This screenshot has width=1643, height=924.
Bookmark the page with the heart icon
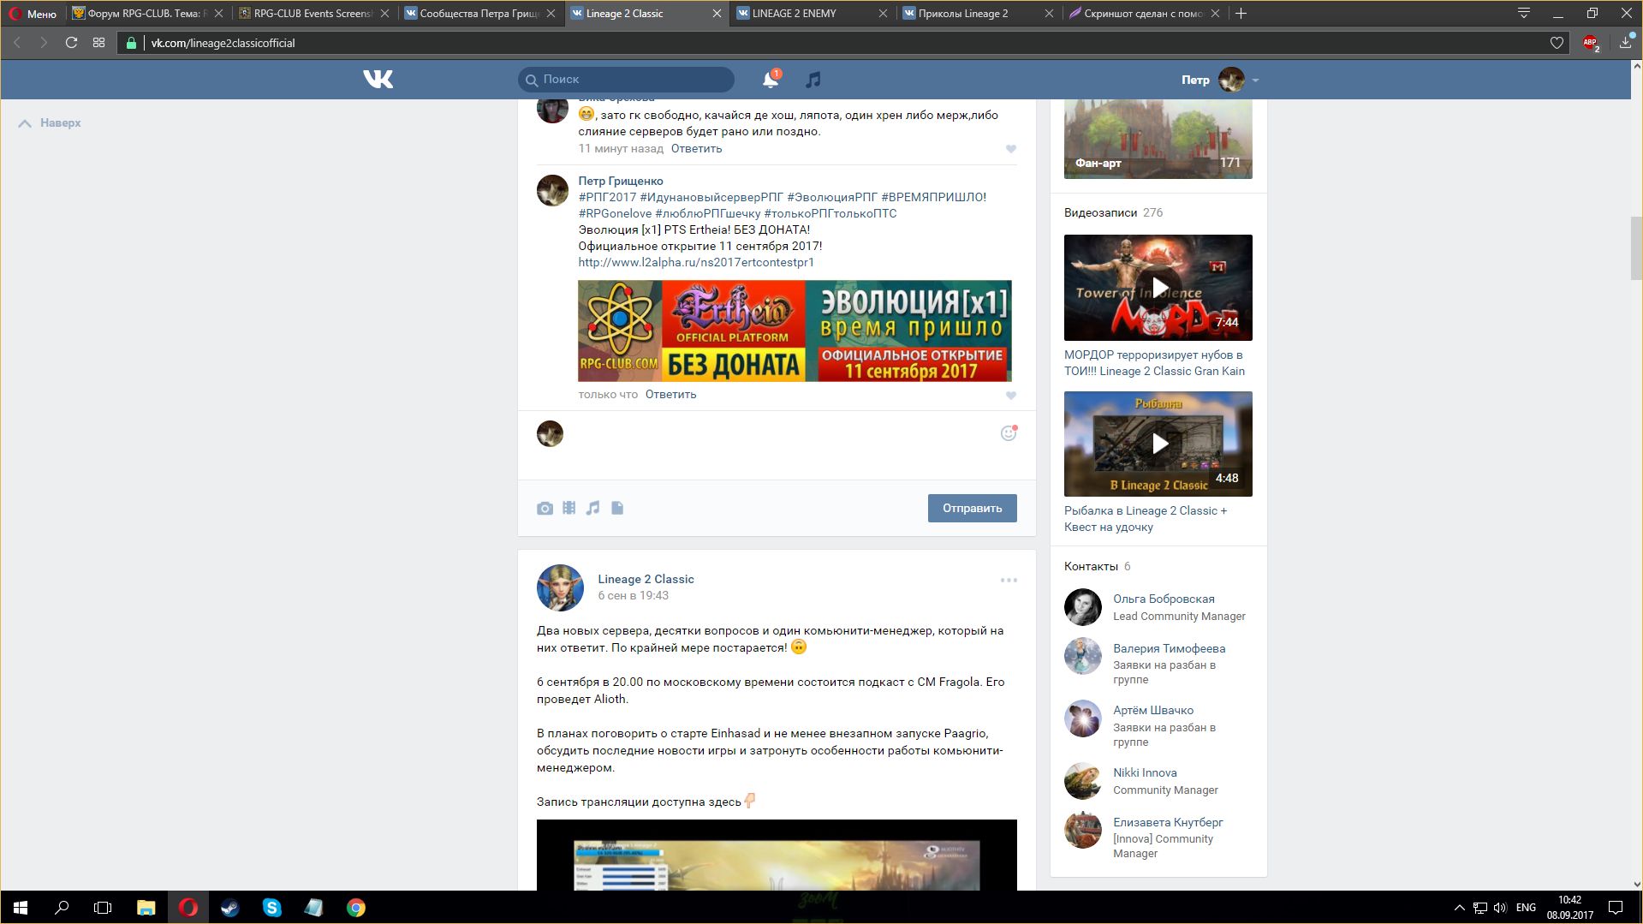[1557, 43]
